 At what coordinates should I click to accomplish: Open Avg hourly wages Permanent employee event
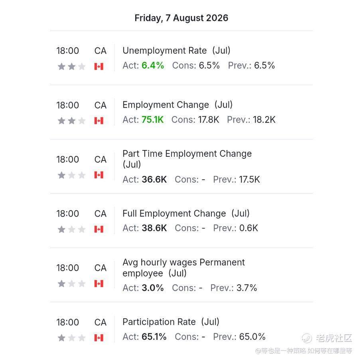(183, 268)
